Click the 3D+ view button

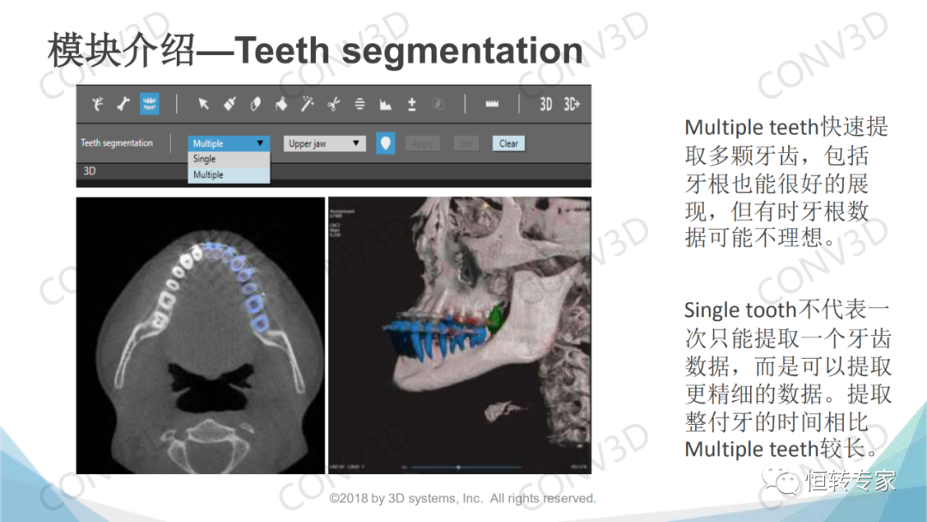pos(572,104)
